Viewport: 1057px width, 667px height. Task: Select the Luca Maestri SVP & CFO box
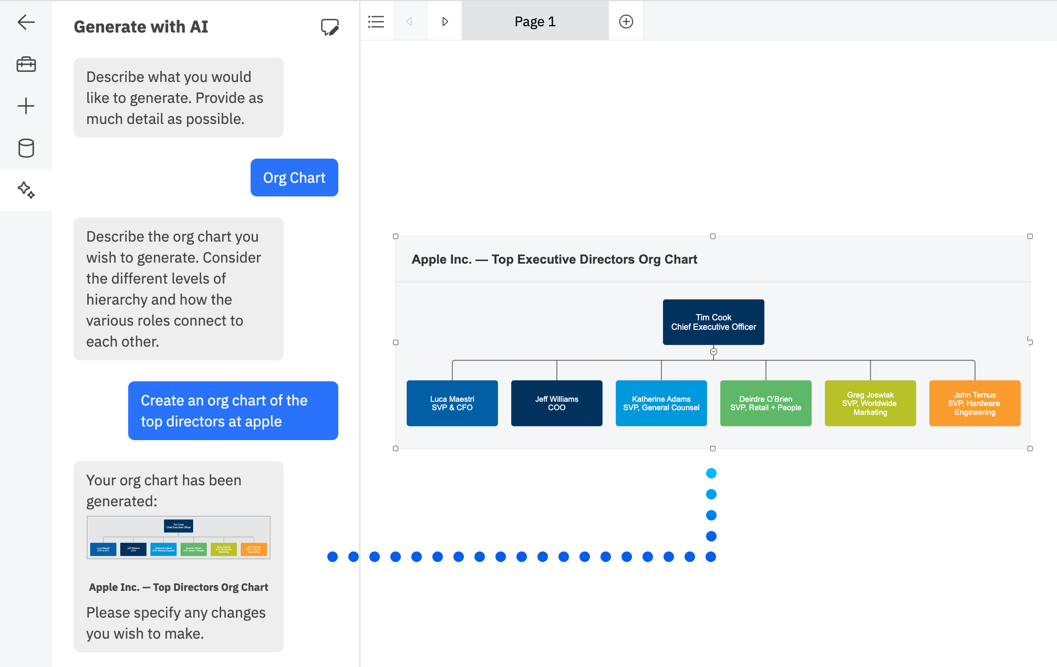pos(452,403)
